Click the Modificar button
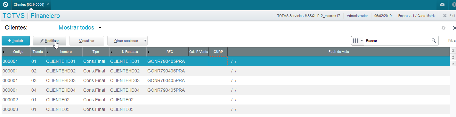Image resolution: width=456 pixels, height=117 pixels. pos(50,41)
